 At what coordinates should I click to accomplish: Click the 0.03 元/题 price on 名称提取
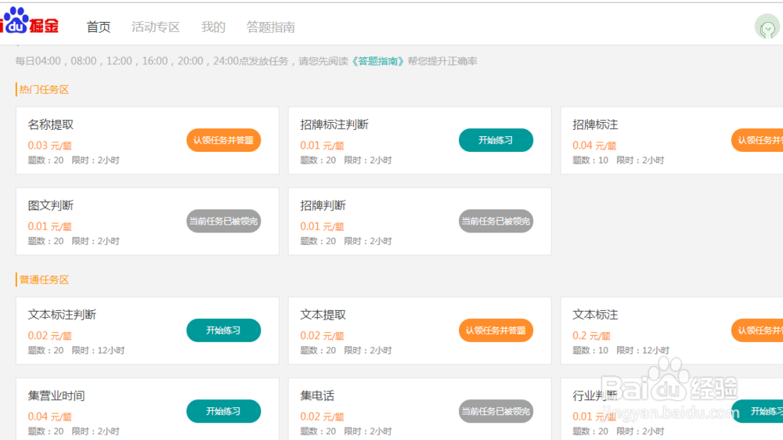click(x=50, y=146)
